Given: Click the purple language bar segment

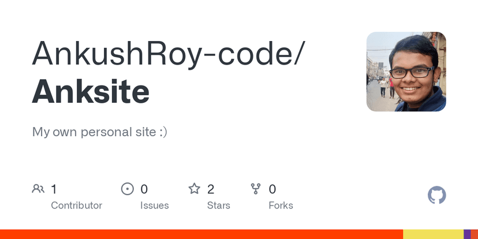Looking at the screenshot, I should 466,234.
